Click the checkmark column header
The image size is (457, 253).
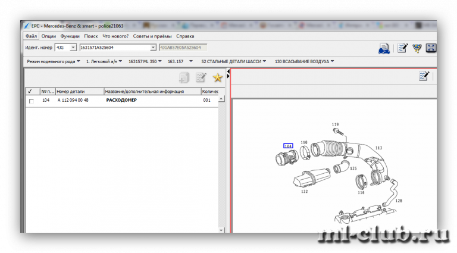(33, 91)
